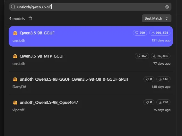Select the Qwen3.5-9B-MTP-GGUF model
This screenshot has width=182, height=136.
91,59
